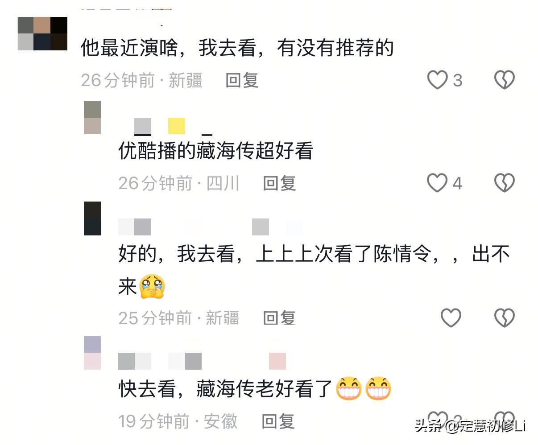Open avatar of the 陈情令 commenter

(92, 218)
